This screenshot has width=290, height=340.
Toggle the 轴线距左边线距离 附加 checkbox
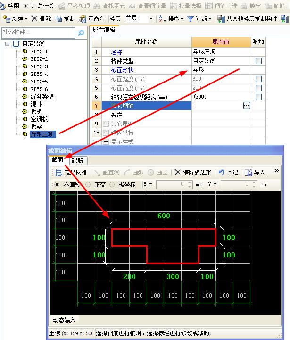click(x=258, y=97)
